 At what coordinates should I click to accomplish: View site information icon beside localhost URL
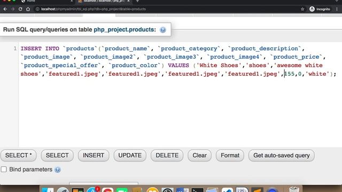point(37,9)
